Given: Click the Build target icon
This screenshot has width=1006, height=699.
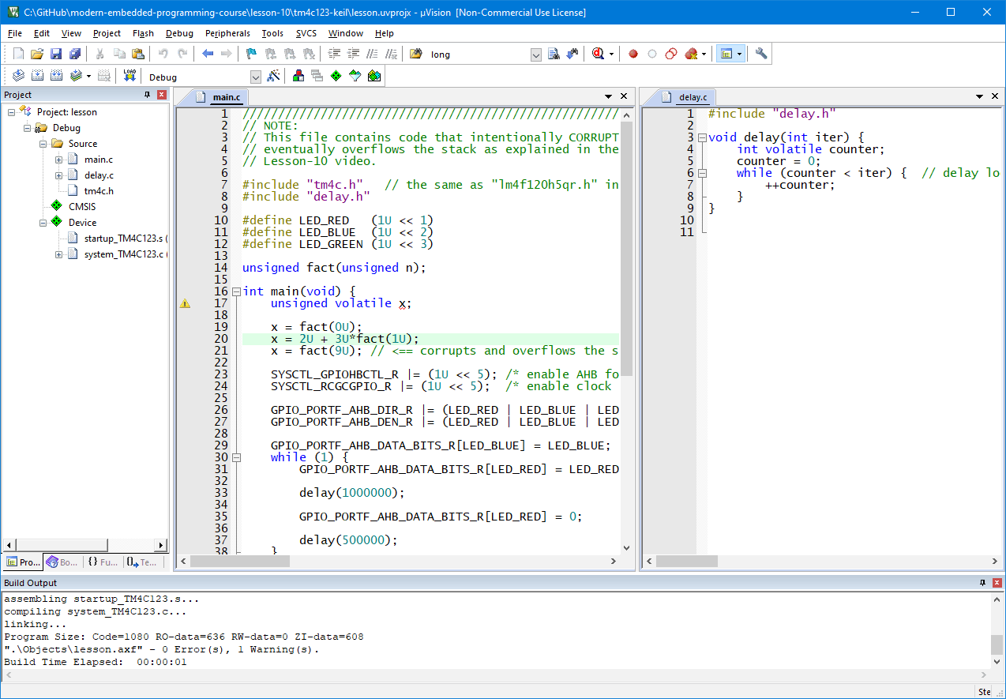Looking at the screenshot, I should tap(37, 76).
